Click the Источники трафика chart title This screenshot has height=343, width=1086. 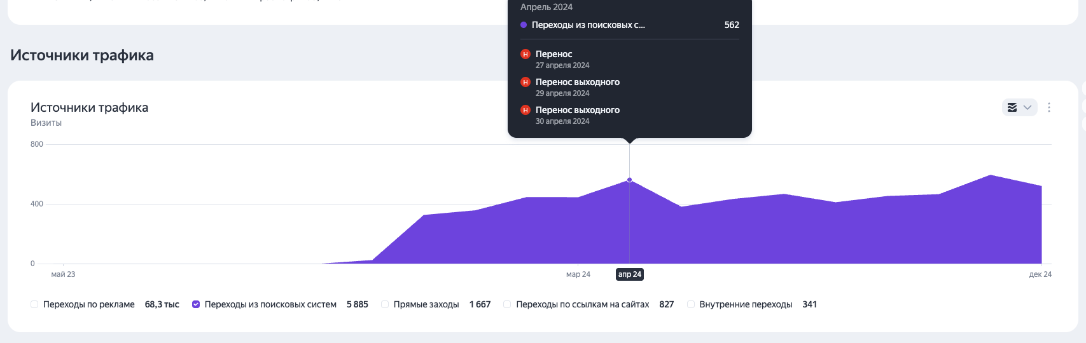89,107
